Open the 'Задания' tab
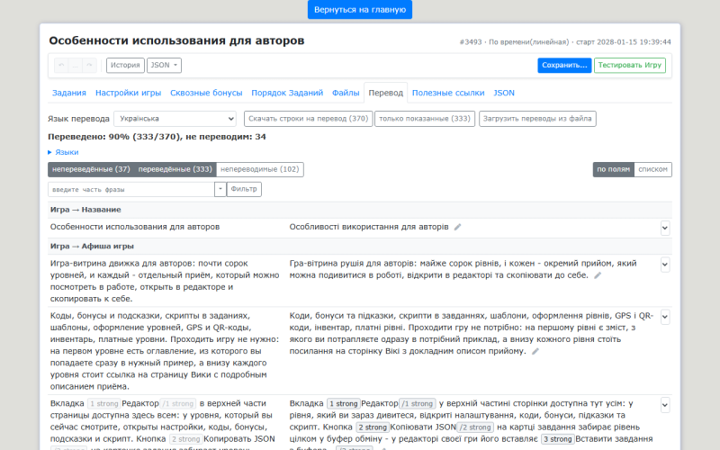The height and width of the screenshot is (450, 720). tap(69, 93)
